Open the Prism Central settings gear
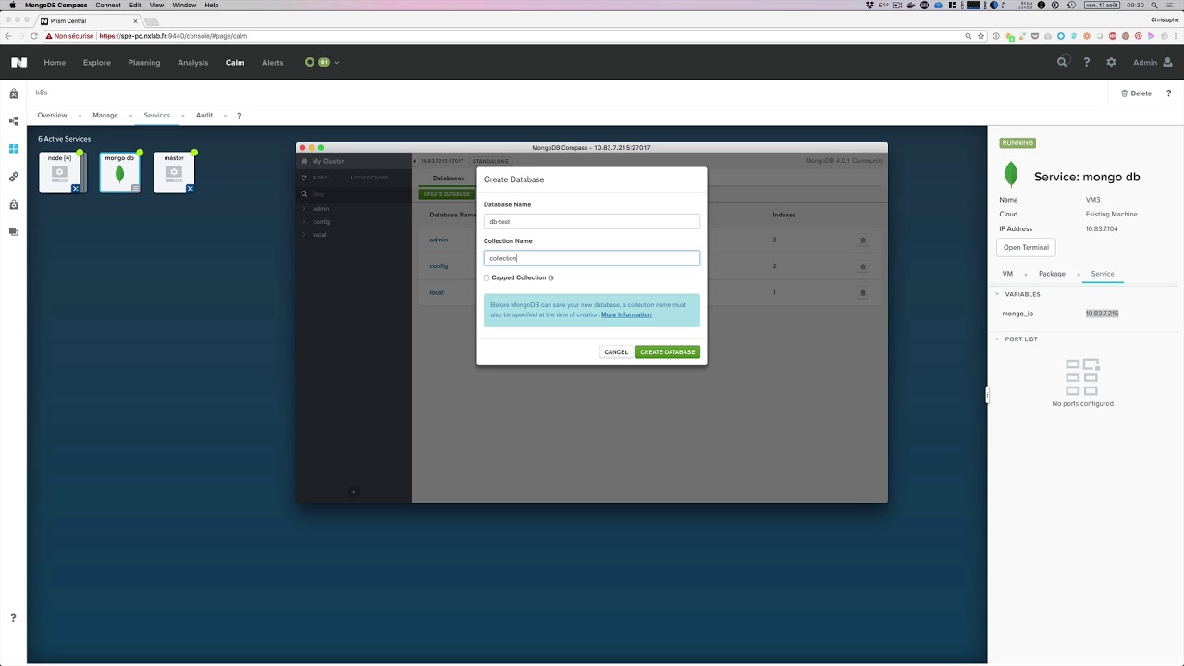1184x666 pixels. (1112, 62)
